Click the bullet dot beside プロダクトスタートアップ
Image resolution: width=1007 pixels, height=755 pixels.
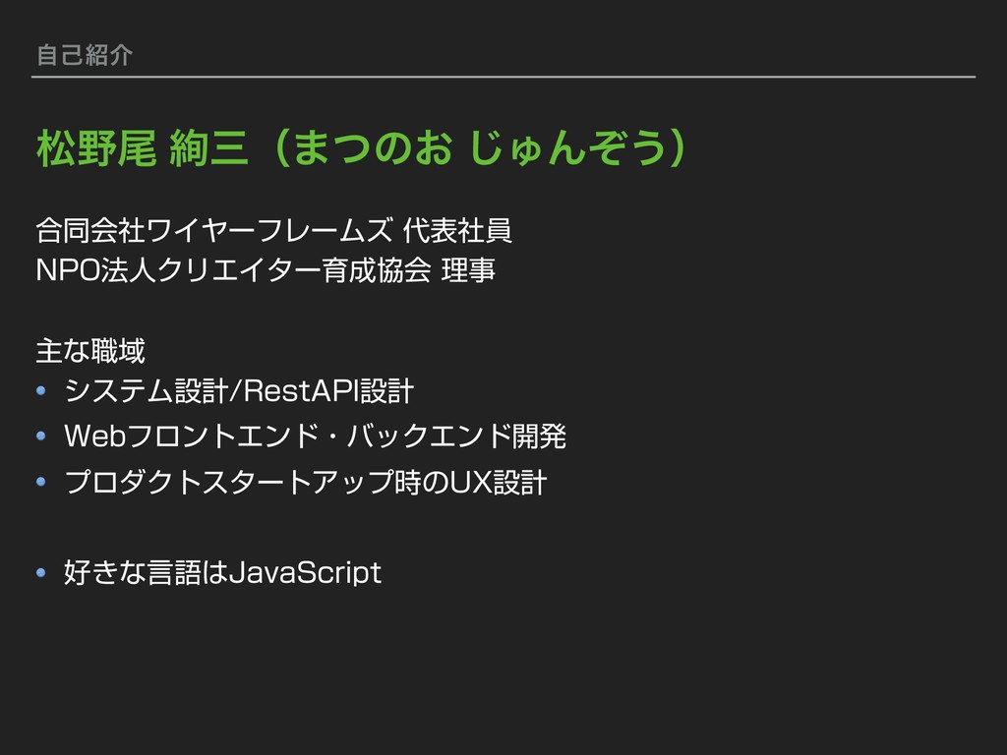[41, 482]
